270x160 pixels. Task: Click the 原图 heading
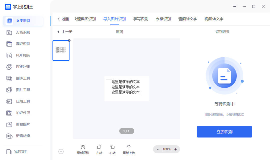[x=119, y=32]
